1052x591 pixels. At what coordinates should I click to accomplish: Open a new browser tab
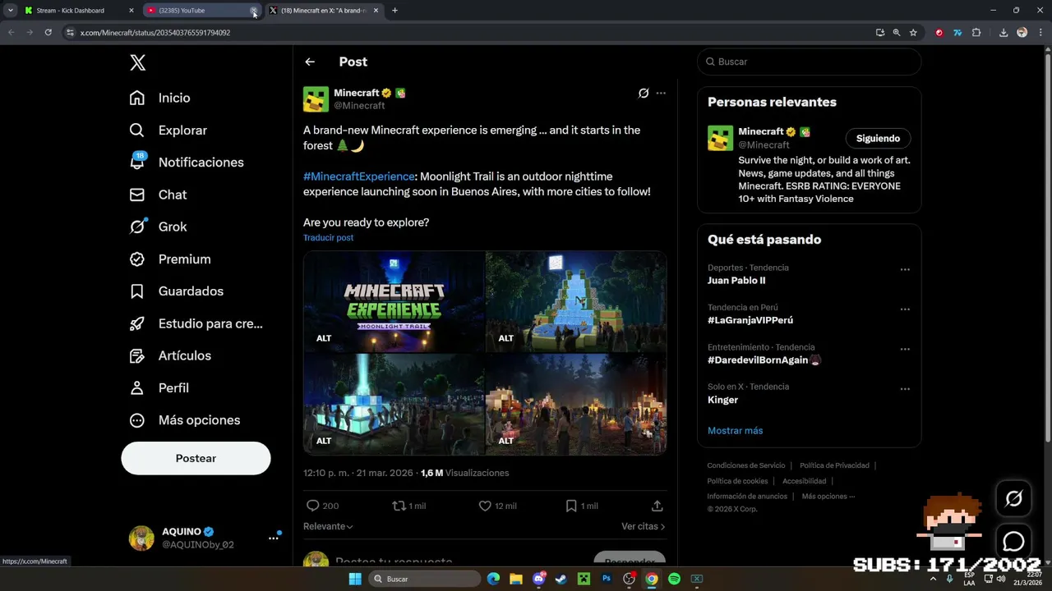tap(394, 11)
